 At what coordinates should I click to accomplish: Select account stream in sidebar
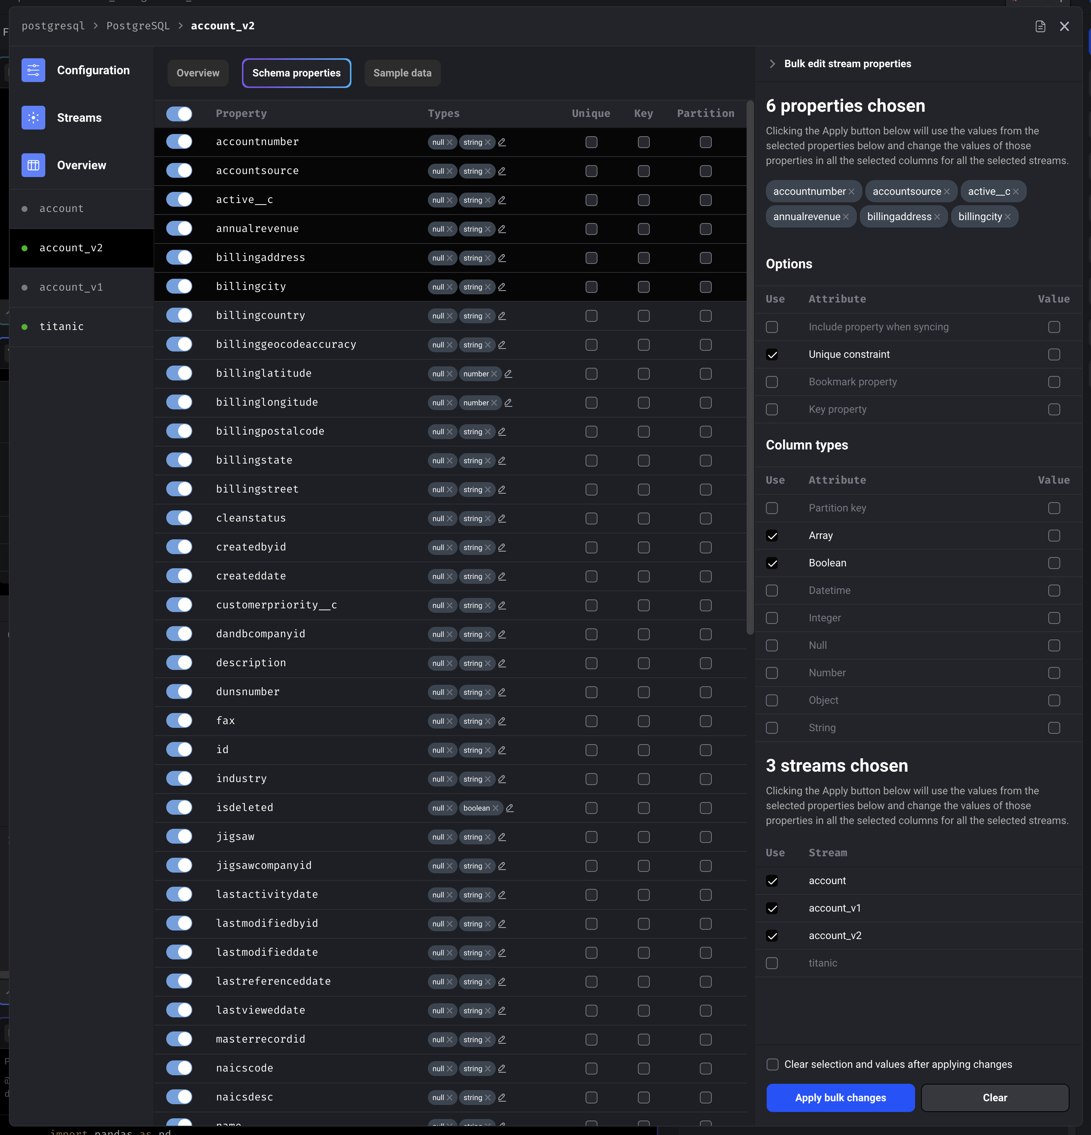click(x=82, y=209)
